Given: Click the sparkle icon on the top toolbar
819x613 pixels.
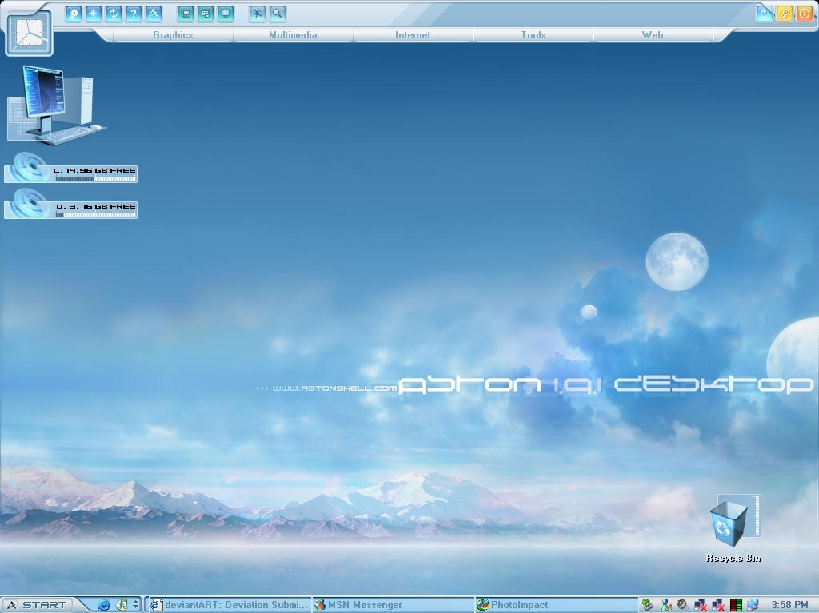Looking at the screenshot, I should (92, 14).
